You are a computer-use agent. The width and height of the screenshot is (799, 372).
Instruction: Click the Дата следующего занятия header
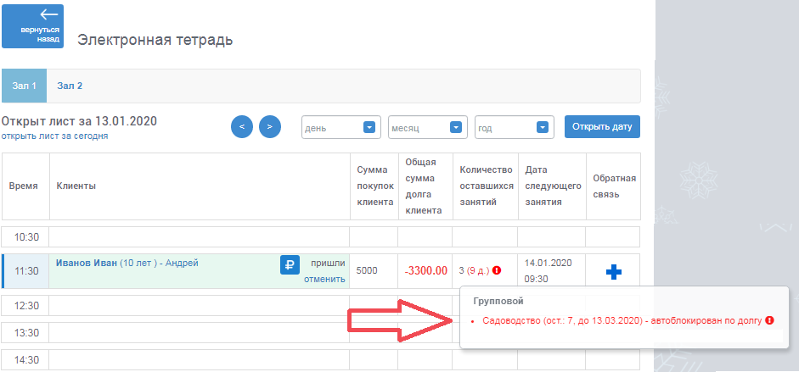(553, 186)
